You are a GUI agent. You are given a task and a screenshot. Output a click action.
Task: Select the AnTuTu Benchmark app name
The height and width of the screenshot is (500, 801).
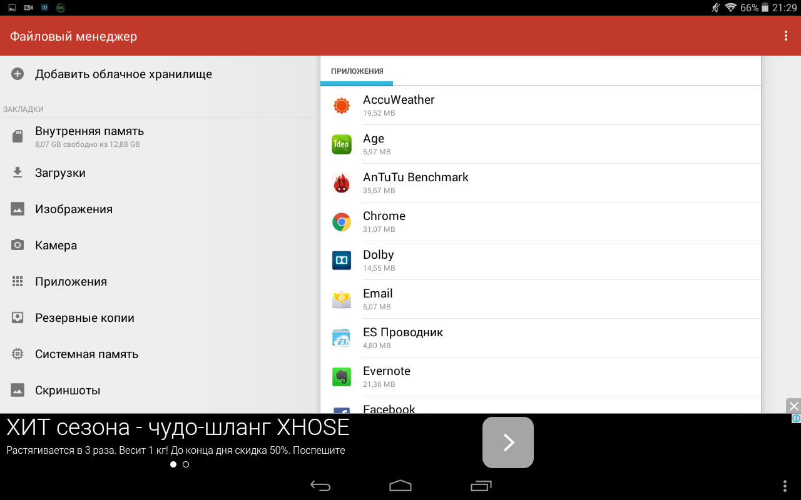tap(416, 177)
